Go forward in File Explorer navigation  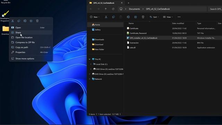coord(99,9)
